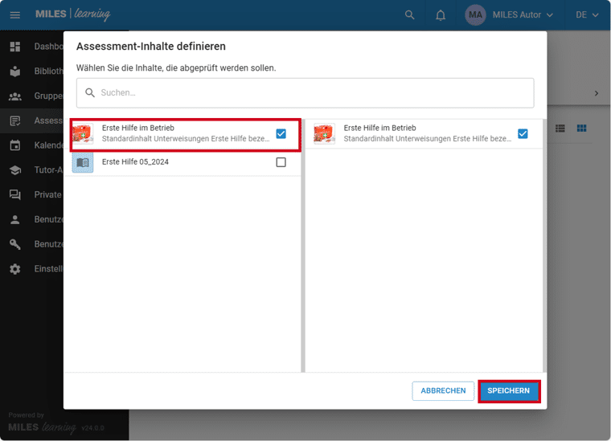Check the Erste Hilfe 05_2024 checkbox

tap(281, 162)
